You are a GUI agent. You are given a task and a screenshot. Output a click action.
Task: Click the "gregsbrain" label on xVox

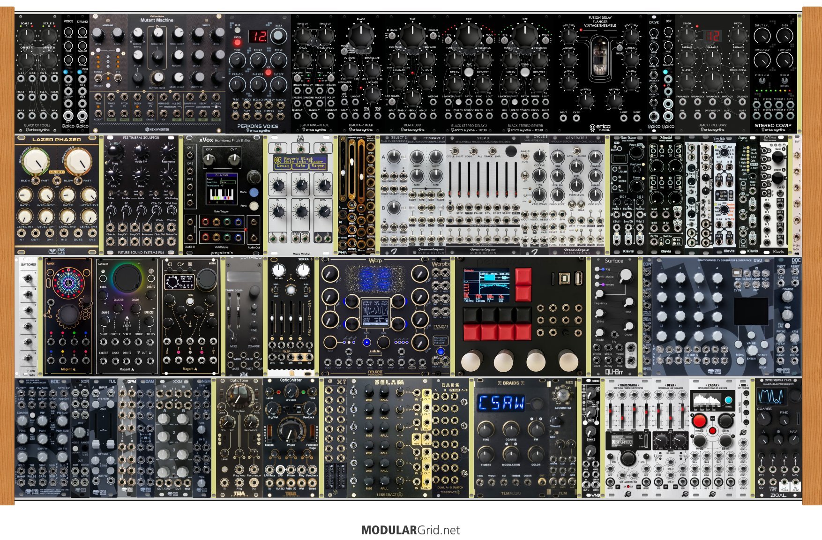tap(223, 252)
